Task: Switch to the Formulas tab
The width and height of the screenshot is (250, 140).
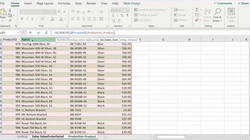Action: (64, 3)
